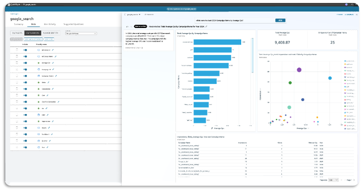Tick the checkbox for the Year row

point(17,147)
